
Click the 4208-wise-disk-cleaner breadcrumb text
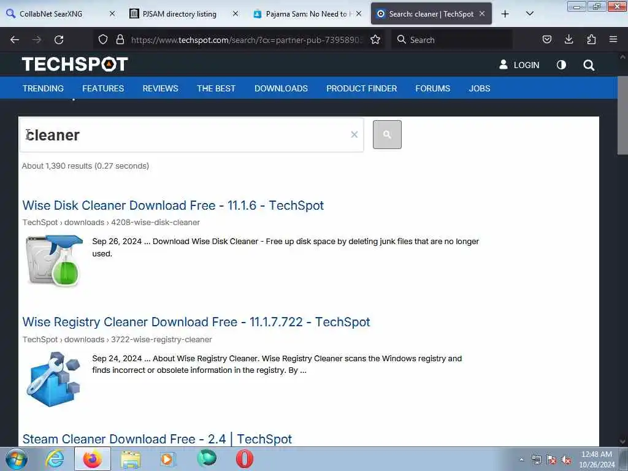click(x=155, y=222)
